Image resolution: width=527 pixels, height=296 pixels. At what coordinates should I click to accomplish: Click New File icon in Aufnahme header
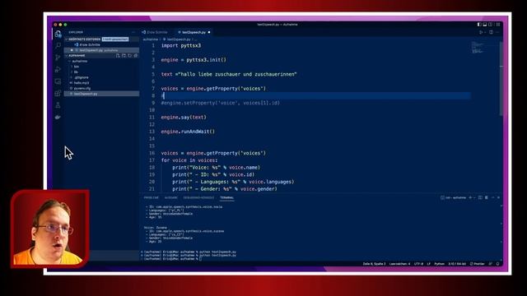(118, 55)
